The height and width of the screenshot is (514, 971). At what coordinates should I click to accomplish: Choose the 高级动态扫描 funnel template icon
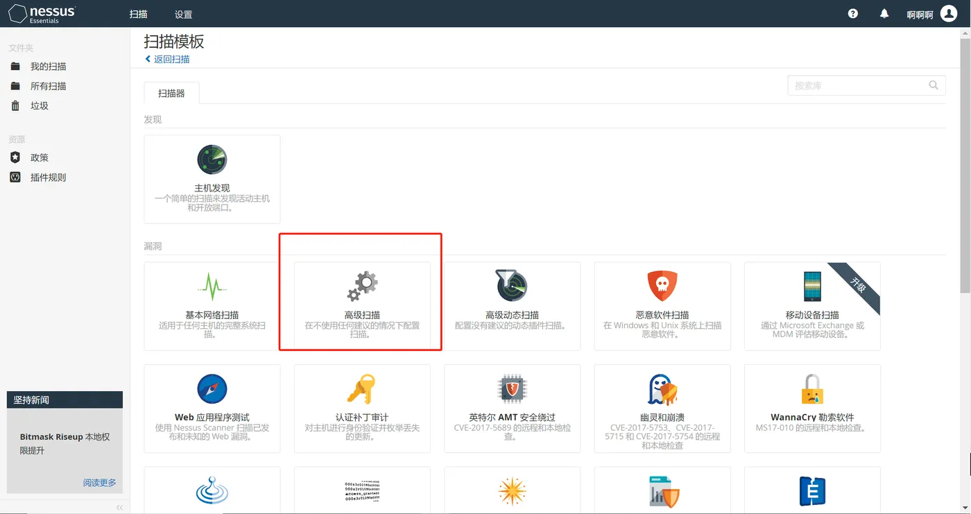[x=512, y=286]
